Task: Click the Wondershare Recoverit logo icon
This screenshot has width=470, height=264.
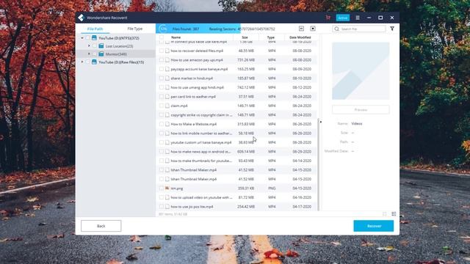Action: point(81,18)
